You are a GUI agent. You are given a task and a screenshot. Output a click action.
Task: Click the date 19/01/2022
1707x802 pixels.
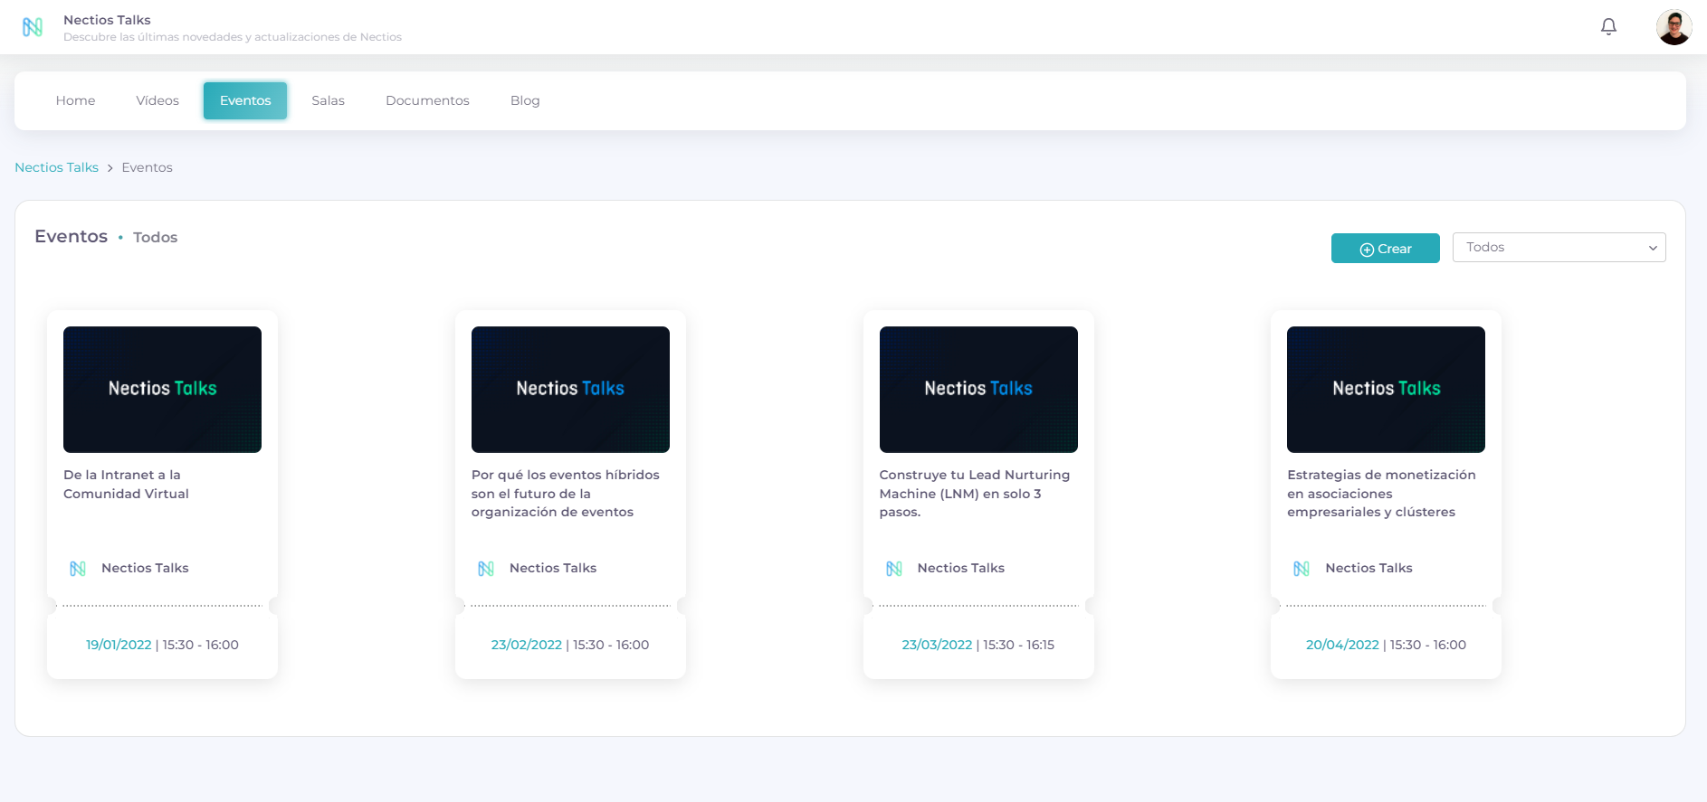119,645
